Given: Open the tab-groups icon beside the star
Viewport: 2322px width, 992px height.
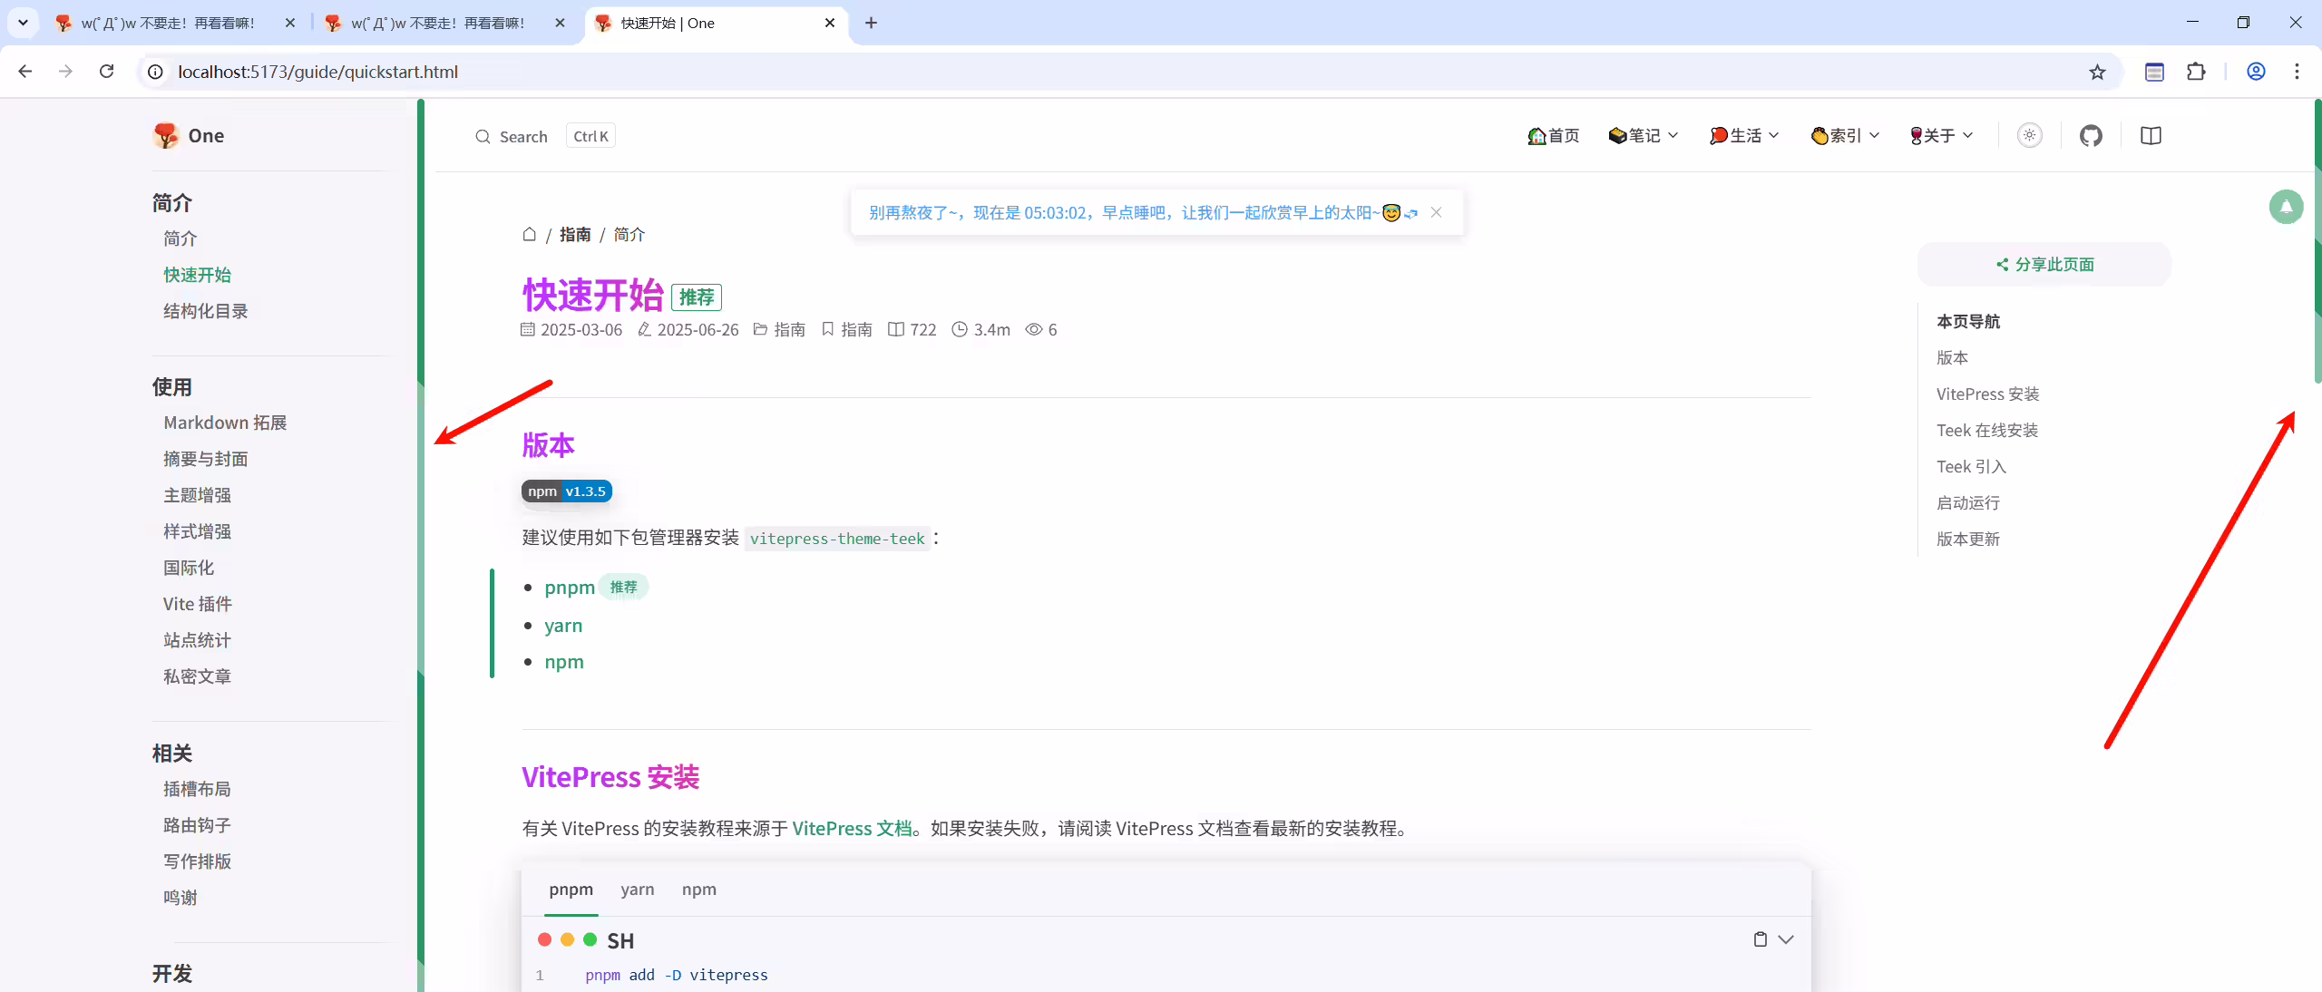Looking at the screenshot, I should pos(2154,72).
